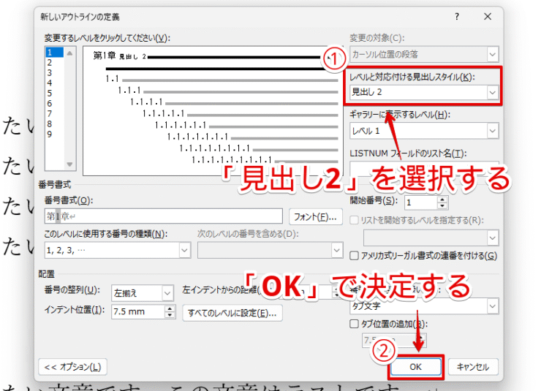This screenshot has height=391, width=541.
Task: Click the ? help icon in title bar
Action: pos(457,17)
